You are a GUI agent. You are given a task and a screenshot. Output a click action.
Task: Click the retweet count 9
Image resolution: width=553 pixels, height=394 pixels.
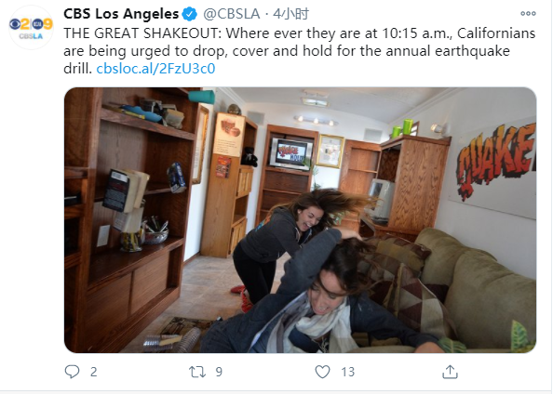(219, 372)
